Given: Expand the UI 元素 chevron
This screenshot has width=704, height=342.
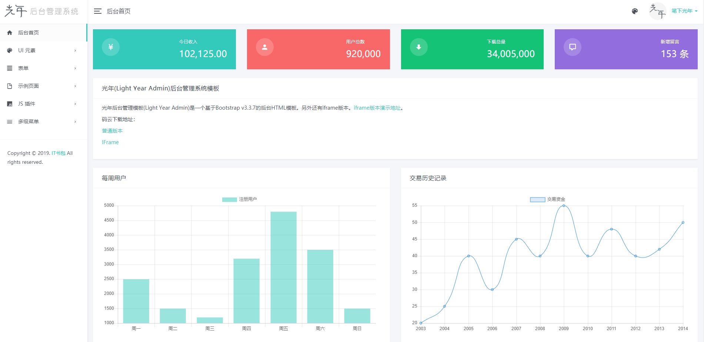Looking at the screenshot, I should (75, 50).
